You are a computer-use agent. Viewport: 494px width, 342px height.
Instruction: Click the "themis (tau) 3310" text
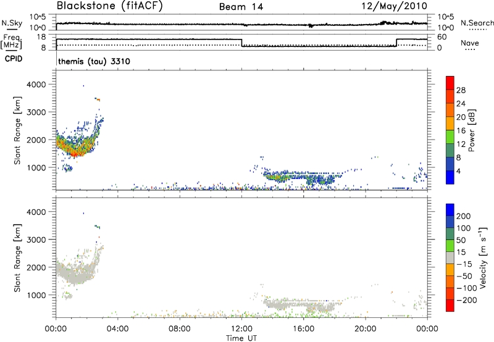click(x=94, y=61)
